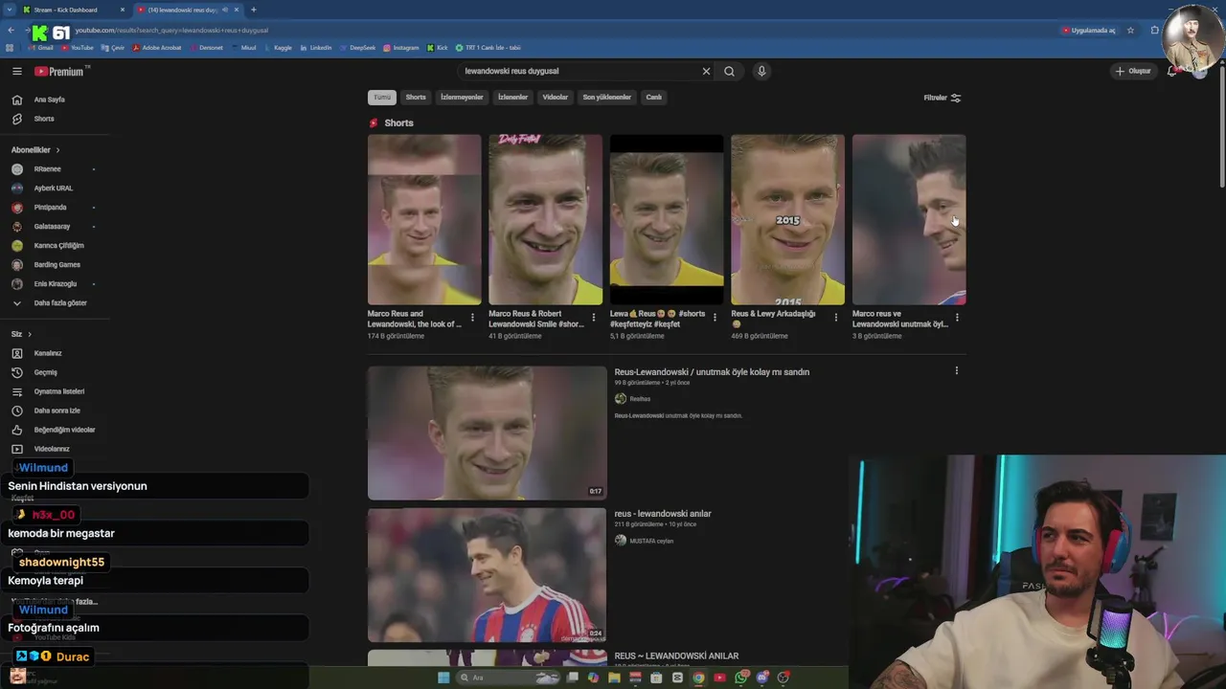Viewport: 1226px width, 689px height.
Task: Click in the YouTube search field
Action: pyautogui.click(x=579, y=71)
